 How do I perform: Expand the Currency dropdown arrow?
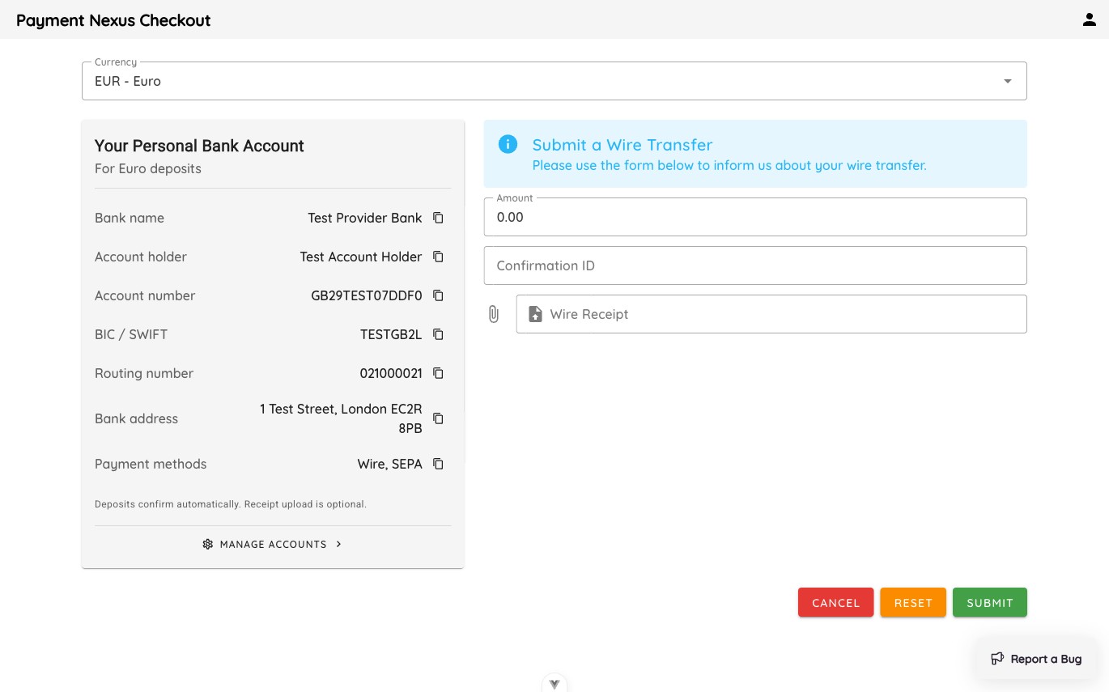[x=1008, y=81]
